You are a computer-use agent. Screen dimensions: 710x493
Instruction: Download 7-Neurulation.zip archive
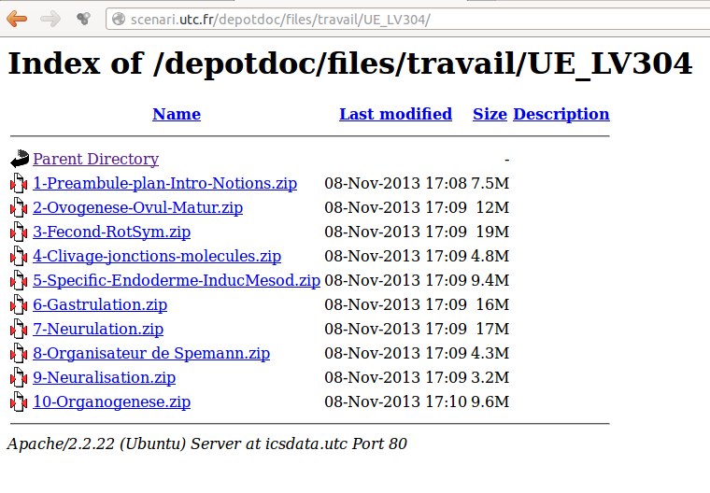pos(98,329)
